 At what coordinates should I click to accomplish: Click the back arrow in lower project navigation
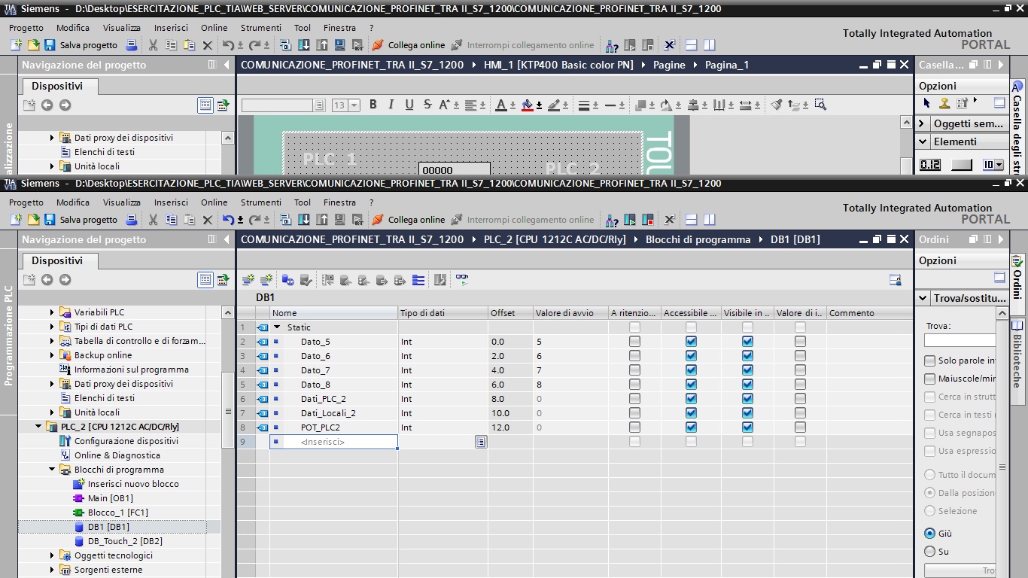pyautogui.click(x=47, y=280)
